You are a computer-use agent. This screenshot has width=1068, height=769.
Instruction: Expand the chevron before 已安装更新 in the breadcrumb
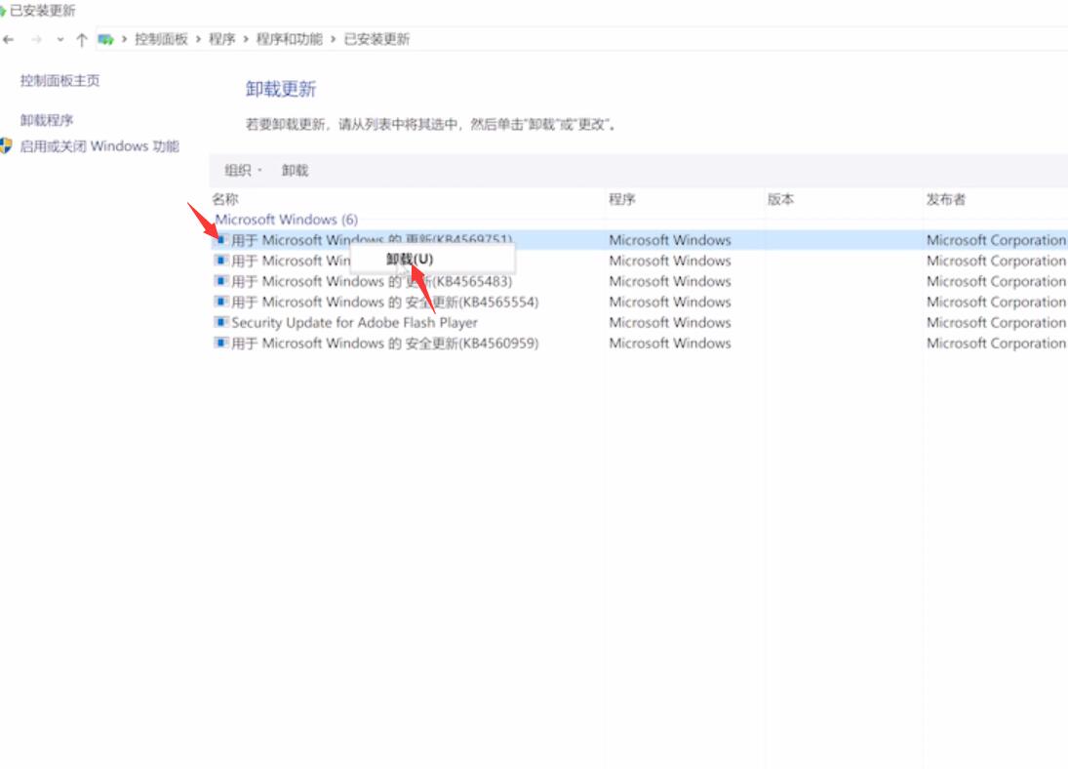[333, 40]
